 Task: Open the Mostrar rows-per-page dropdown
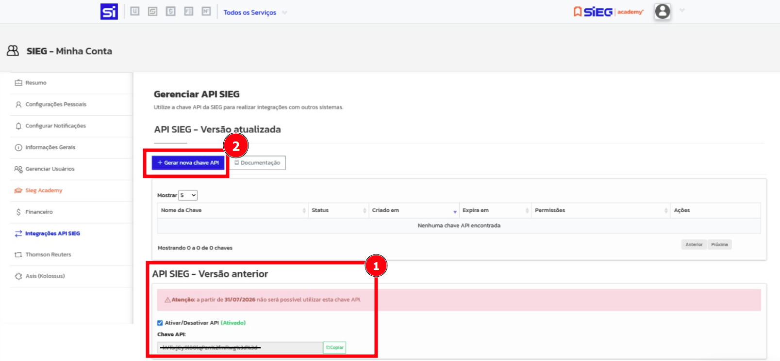pyautogui.click(x=188, y=195)
